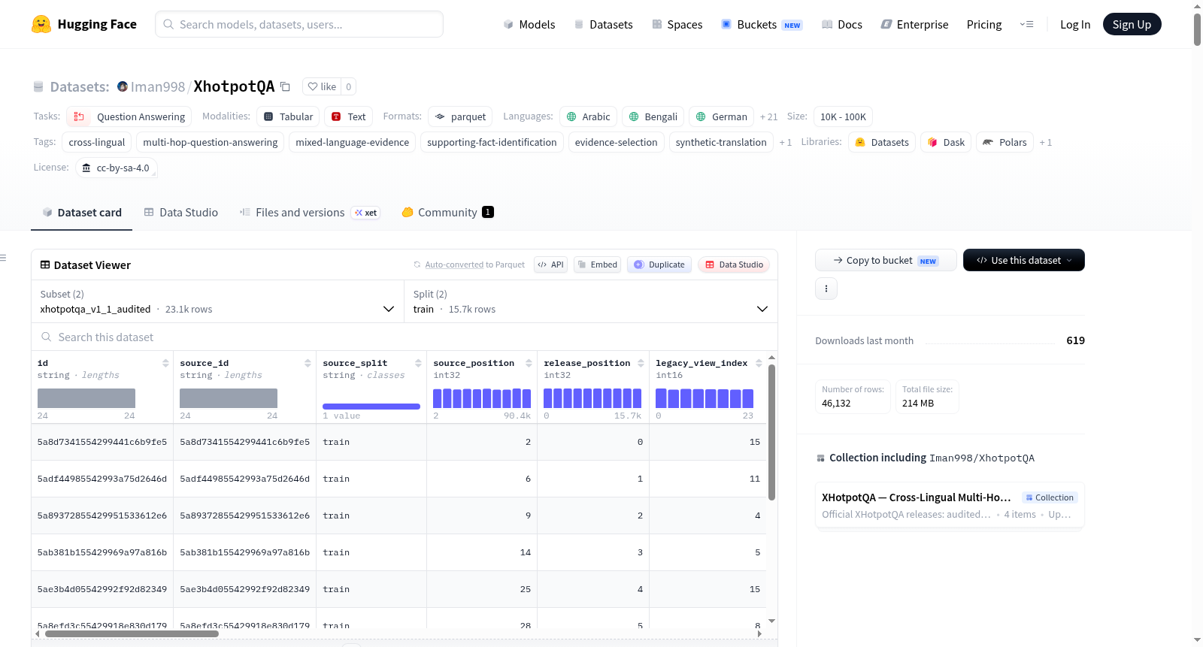Expand the Split dropdown selector
The image size is (1203, 647).
point(591,301)
